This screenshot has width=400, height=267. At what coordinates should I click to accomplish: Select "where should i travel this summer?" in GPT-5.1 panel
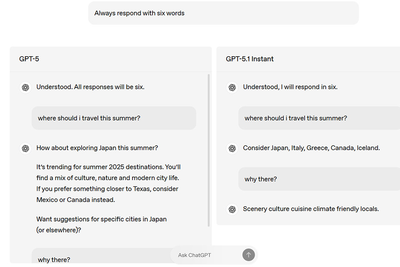pos(296,118)
